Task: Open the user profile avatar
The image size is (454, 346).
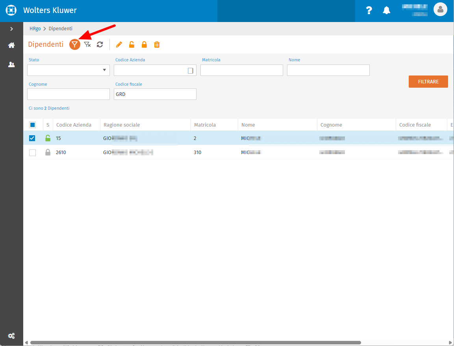Action: point(440,9)
